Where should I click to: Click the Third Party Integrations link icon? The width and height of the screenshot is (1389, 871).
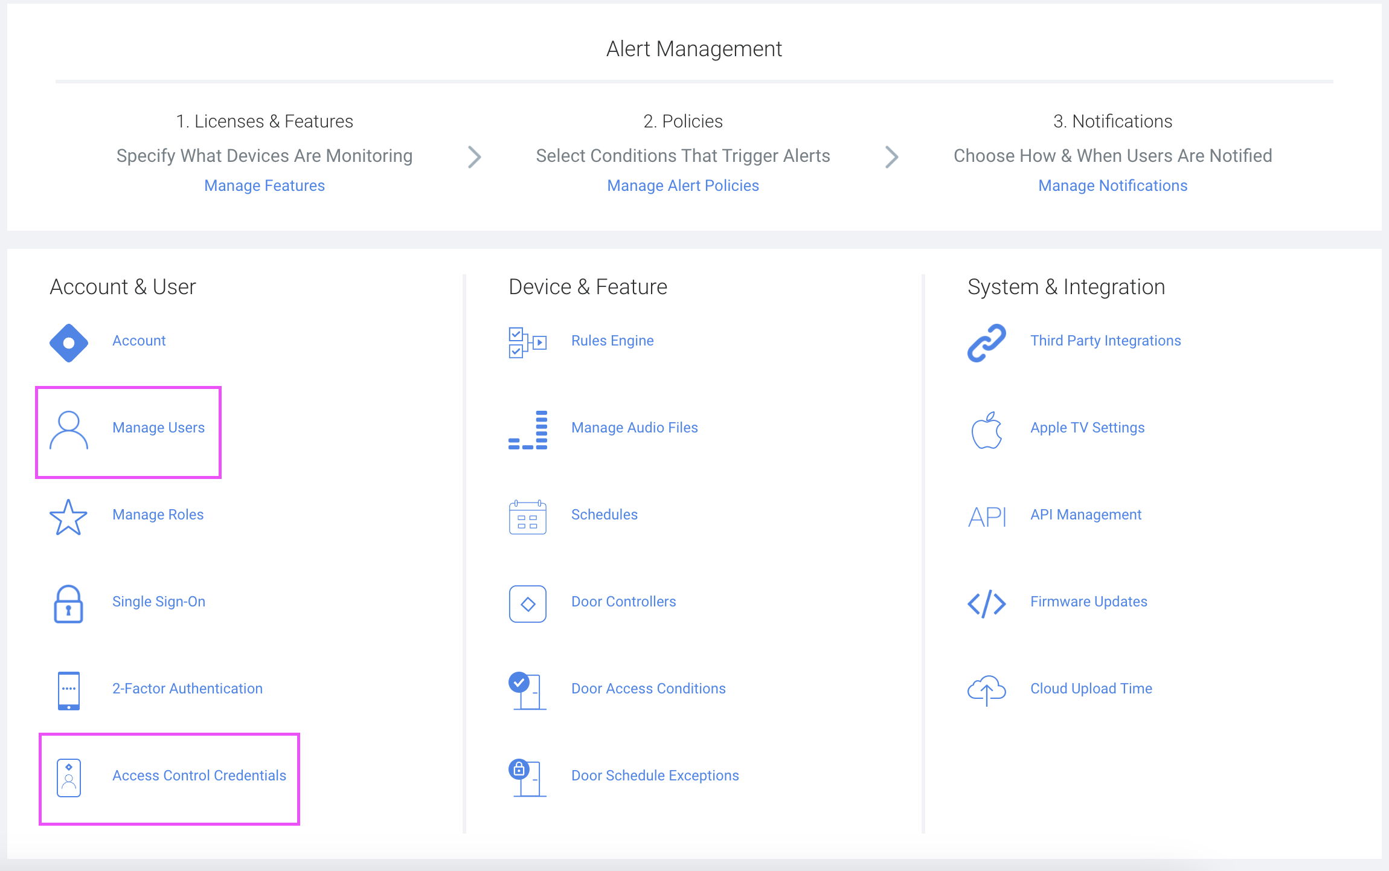pos(987,342)
